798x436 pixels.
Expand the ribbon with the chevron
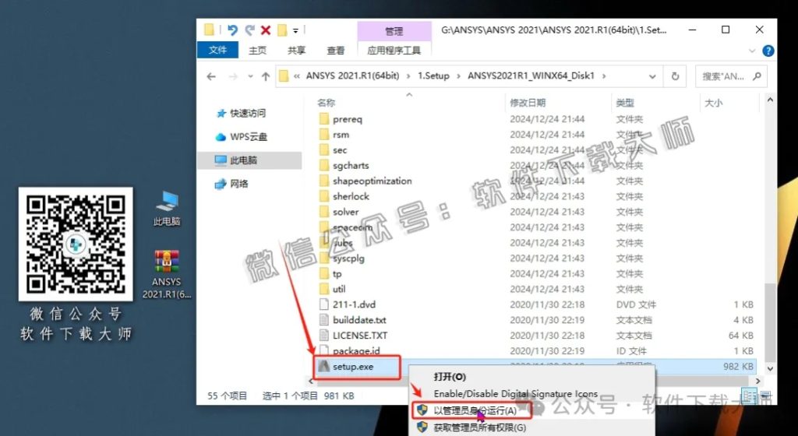coord(752,51)
